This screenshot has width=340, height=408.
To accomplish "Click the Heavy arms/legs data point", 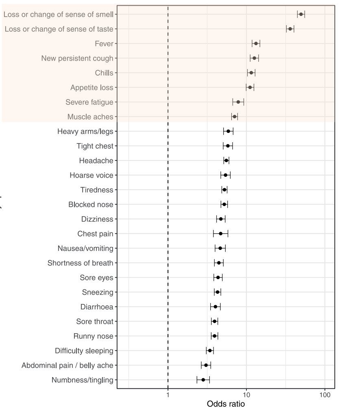I will (x=228, y=131).
